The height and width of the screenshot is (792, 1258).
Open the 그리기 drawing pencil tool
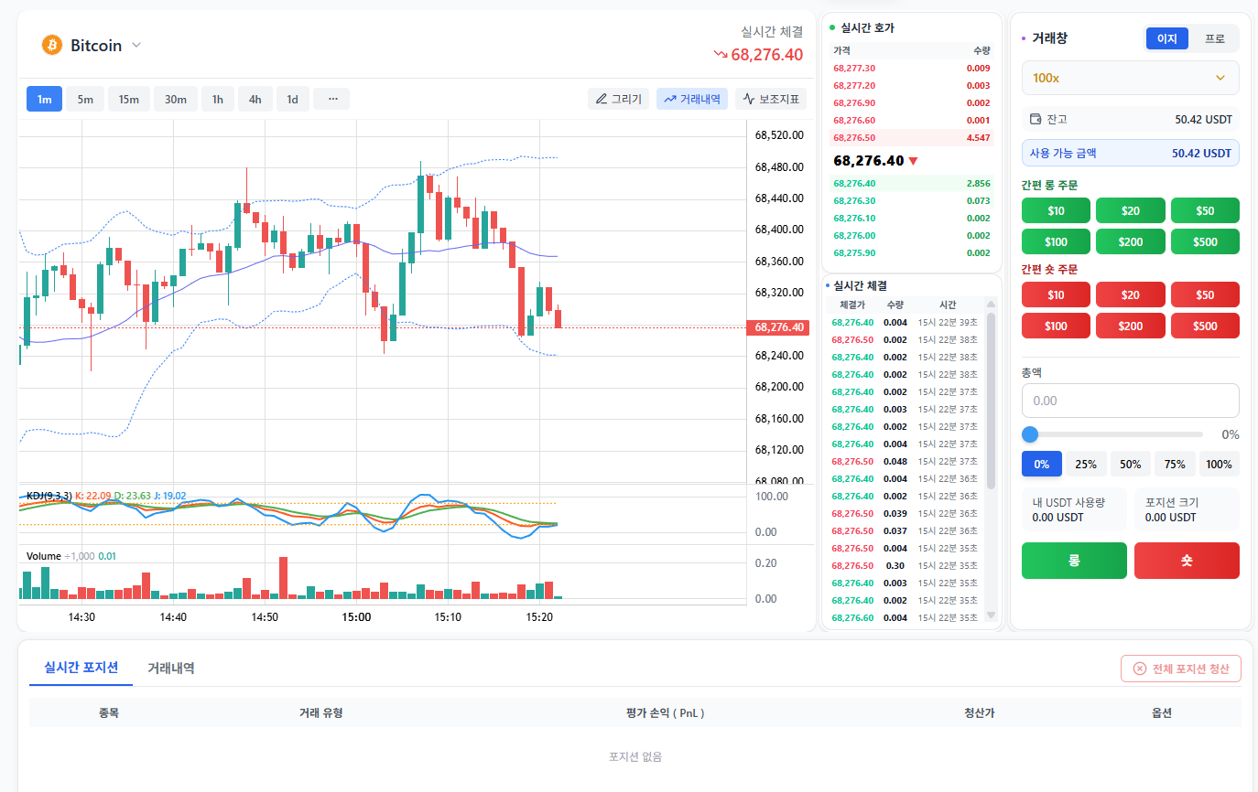click(602, 99)
